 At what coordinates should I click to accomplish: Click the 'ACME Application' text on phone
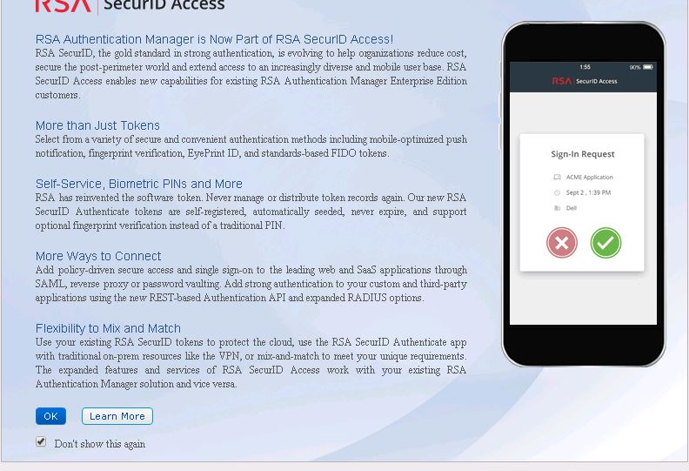[589, 177]
